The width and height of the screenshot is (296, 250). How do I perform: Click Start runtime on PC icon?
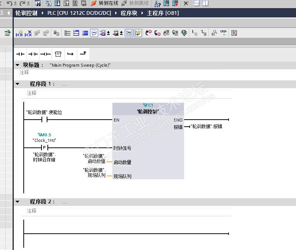(x=84, y=3)
